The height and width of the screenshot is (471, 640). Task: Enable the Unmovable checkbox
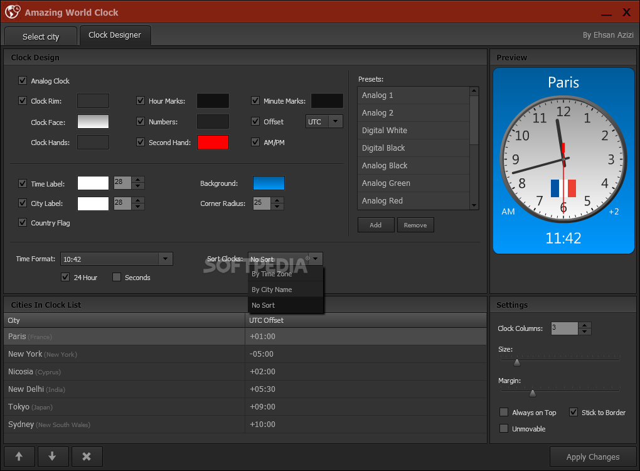pos(504,428)
